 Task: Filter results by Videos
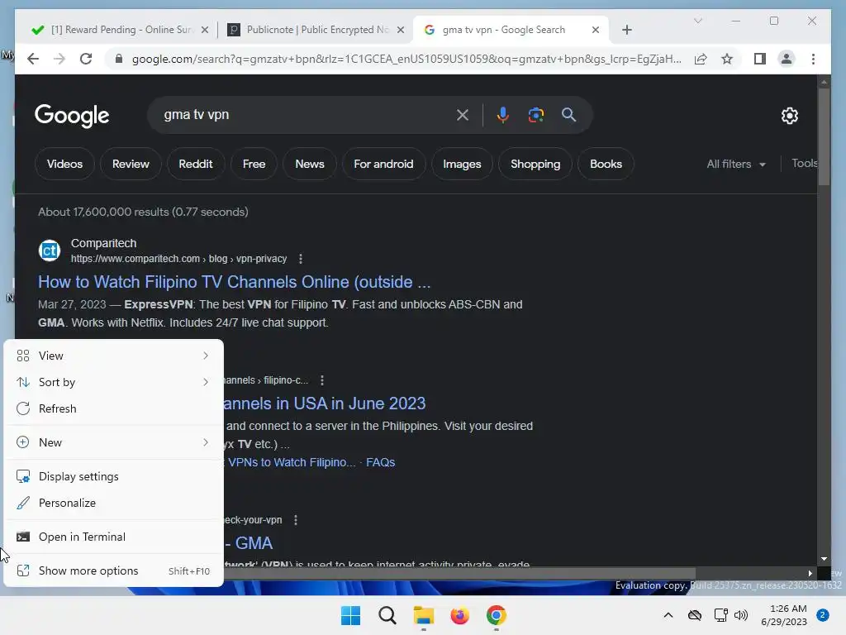(x=64, y=165)
